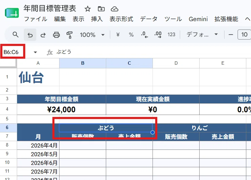Select the paint format roller
The image size is (251, 180).
(70, 35)
